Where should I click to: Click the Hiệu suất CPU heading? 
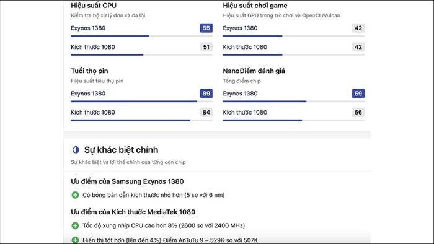point(94,6)
